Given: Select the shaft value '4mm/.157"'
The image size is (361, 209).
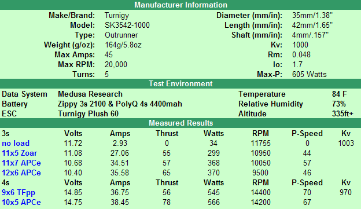Looking at the screenshot, I should 310,35.
